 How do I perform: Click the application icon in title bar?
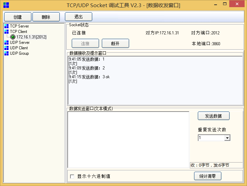[x=6, y=5]
